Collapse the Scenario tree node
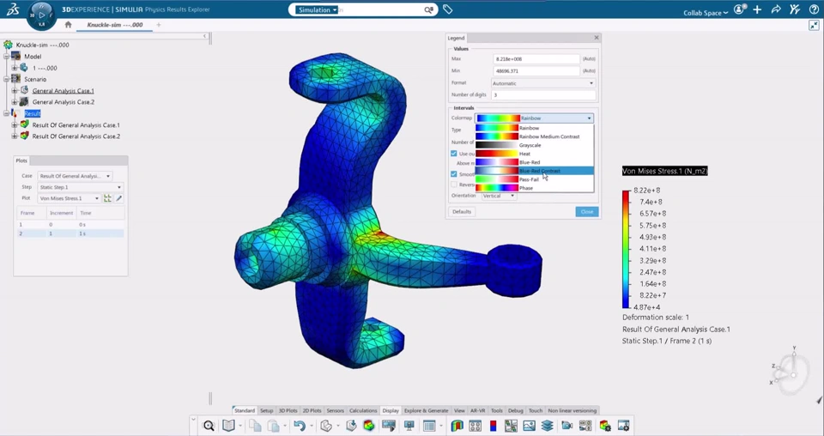The height and width of the screenshot is (436, 824). click(6, 79)
